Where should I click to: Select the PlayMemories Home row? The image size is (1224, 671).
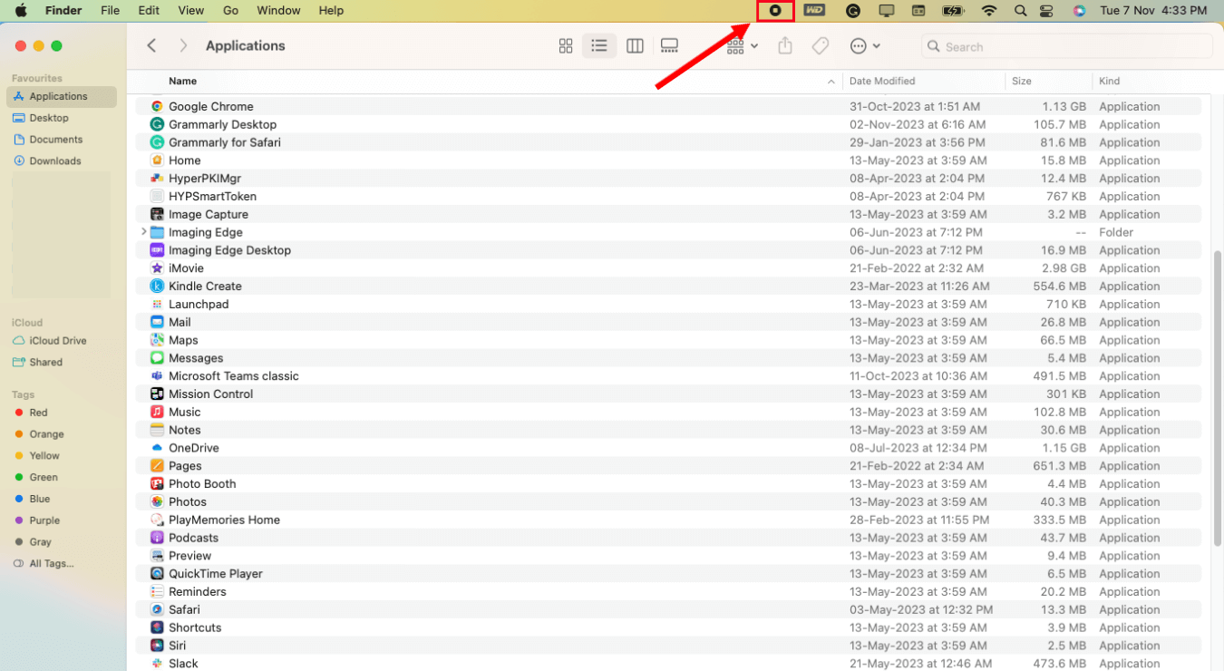(669, 520)
